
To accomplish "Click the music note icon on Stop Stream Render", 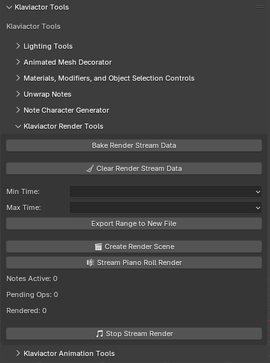I will 100,334.
